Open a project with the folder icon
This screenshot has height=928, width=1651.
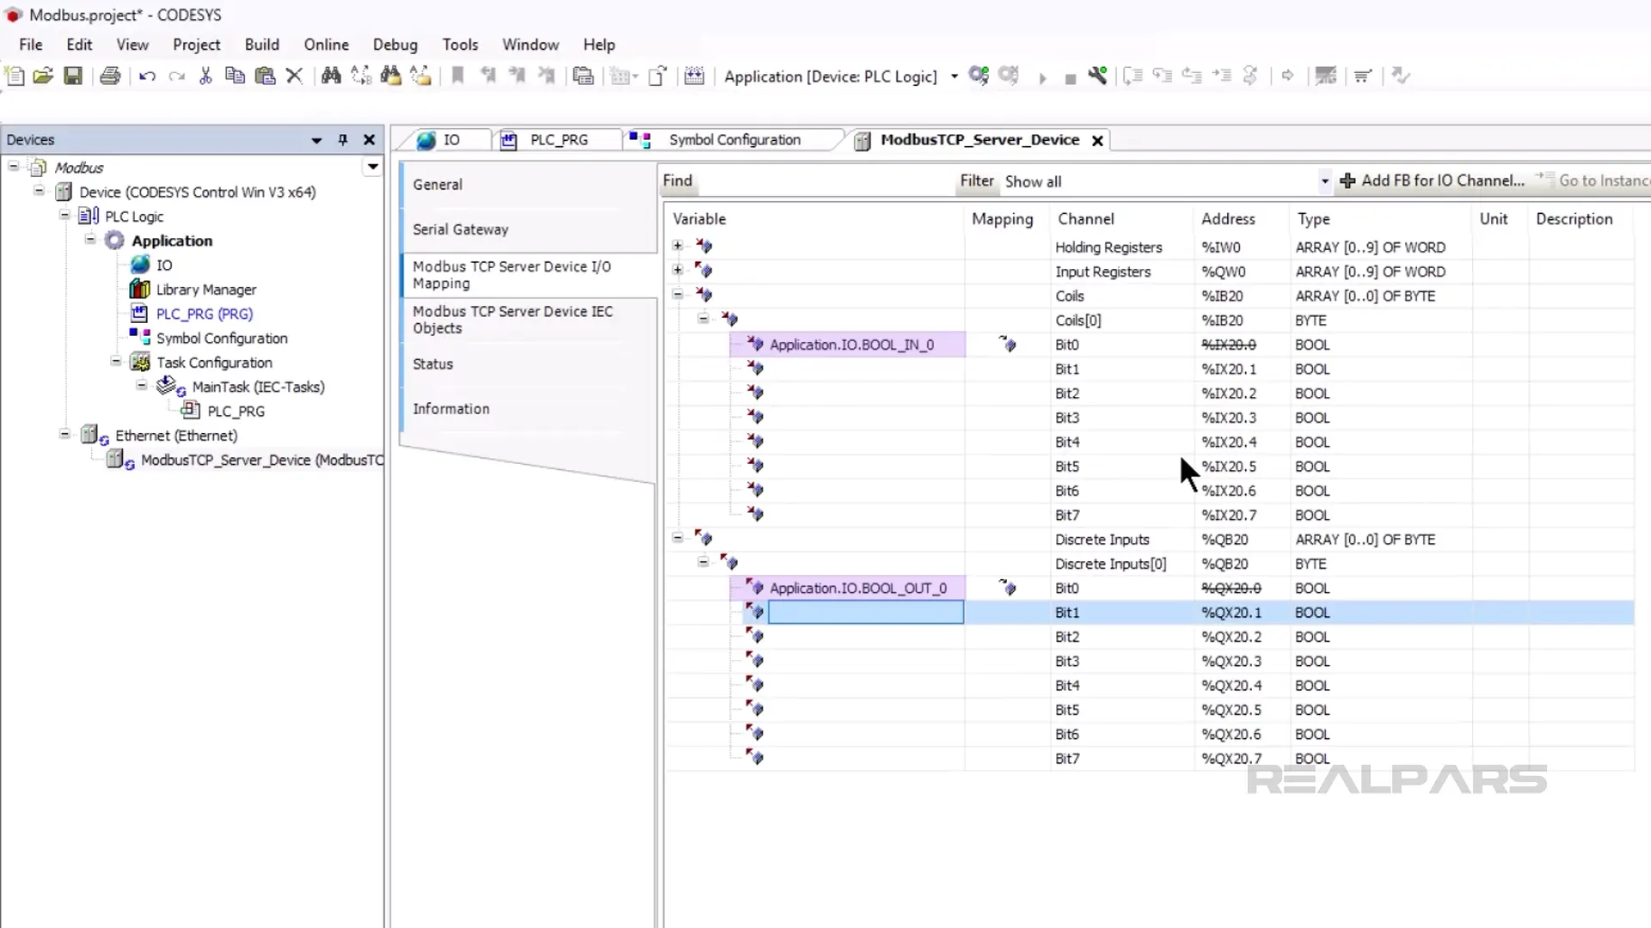[x=43, y=76]
